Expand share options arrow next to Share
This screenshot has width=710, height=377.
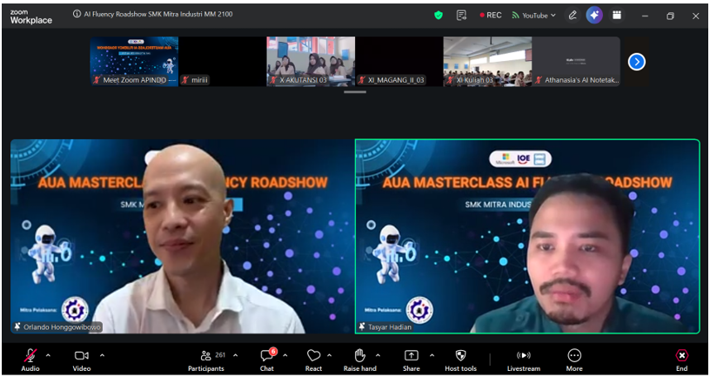(432, 356)
